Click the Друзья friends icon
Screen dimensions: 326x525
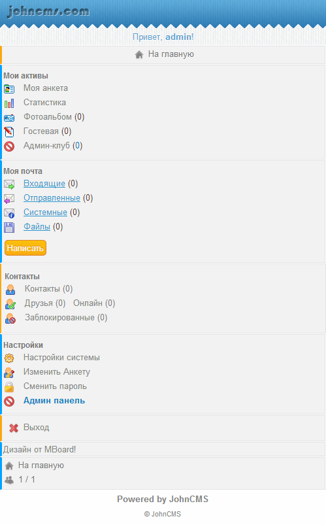tap(10, 303)
